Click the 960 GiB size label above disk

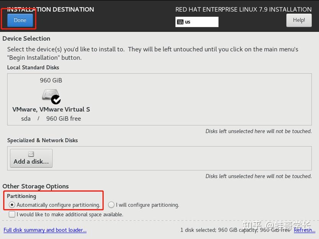pyautogui.click(x=51, y=80)
